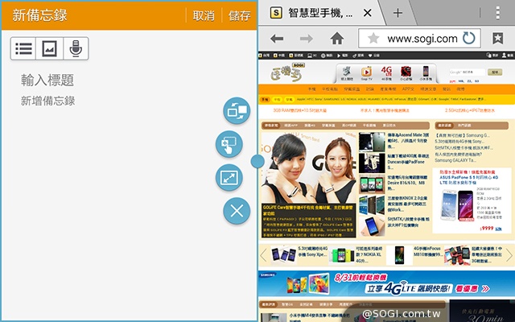Open the NOKIA XL carousel item
515x322 pixels.
[x=356, y=254]
